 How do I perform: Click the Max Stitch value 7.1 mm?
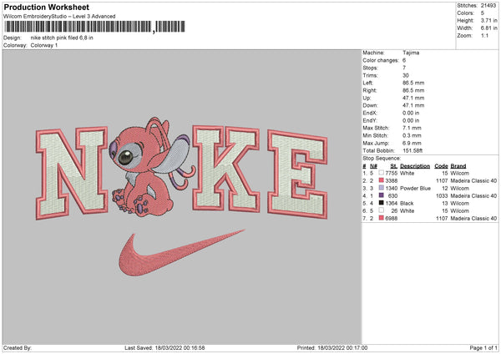[412, 128]
